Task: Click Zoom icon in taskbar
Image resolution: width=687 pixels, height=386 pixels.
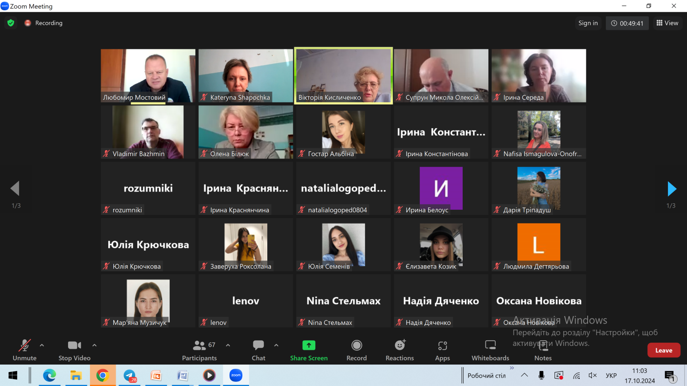Action: coord(236,375)
